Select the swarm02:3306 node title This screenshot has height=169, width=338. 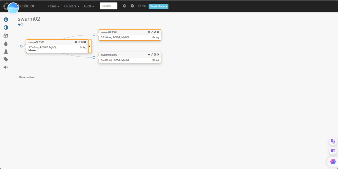coord(36,42)
